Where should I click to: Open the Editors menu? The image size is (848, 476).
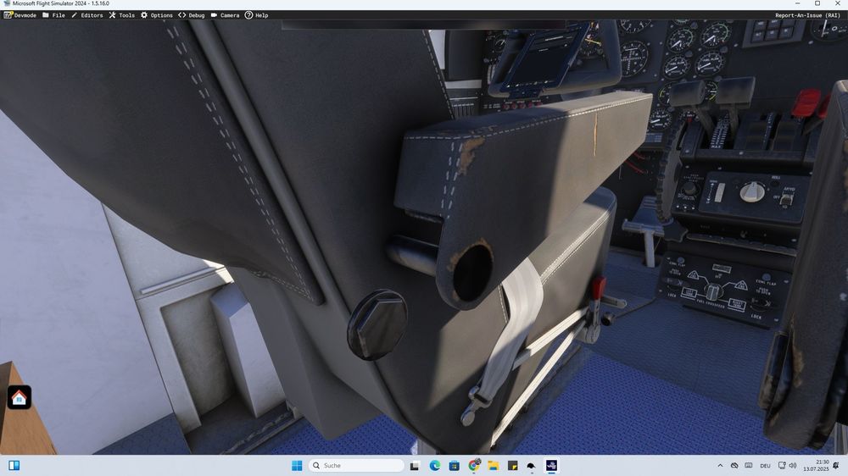click(x=87, y=15)
